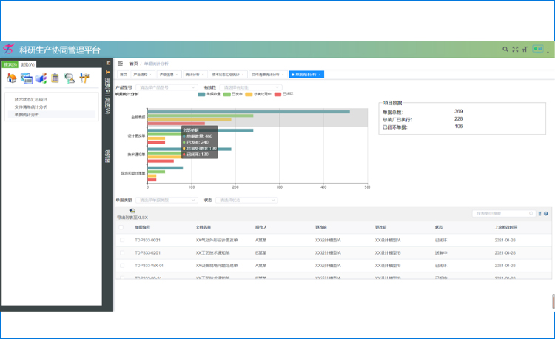The image size is (555, 339).
Task: Click the windows layout icon in sidebar
Action: (26, 78)
